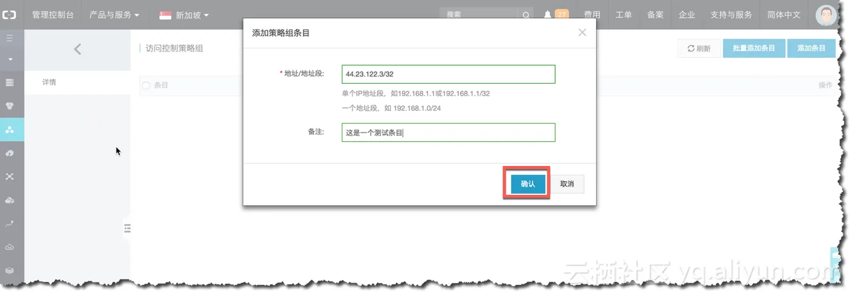Click the 备注 input field

tap(449, 133)
